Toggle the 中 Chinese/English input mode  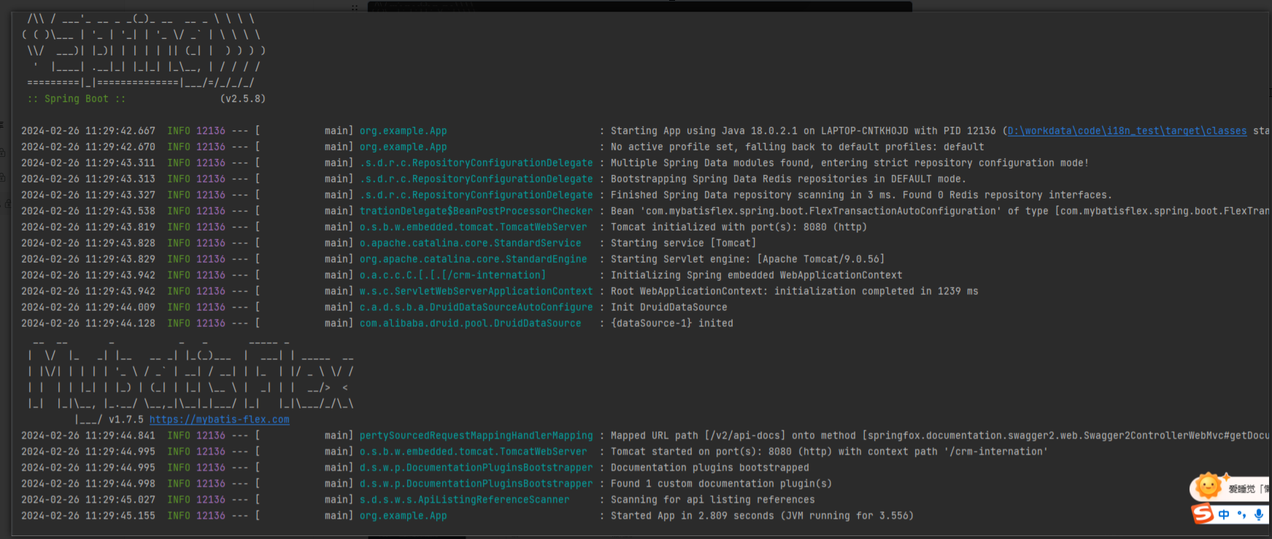click(1224, 514)
